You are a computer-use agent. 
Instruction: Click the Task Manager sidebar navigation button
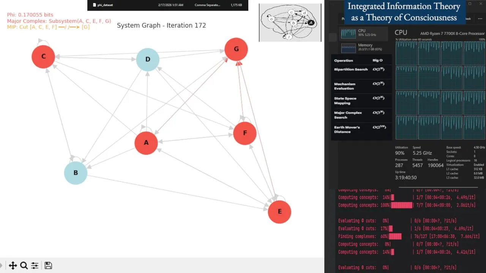pos(333,37)
